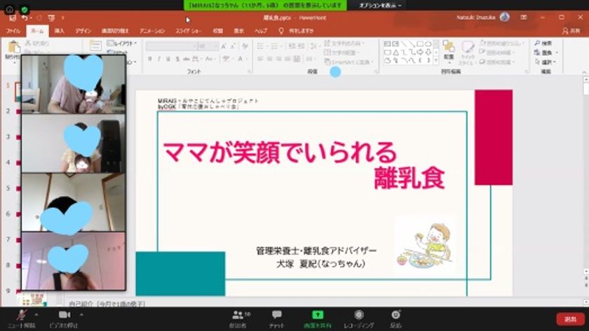This screenshot has width=589, height=331.
Task: Click the green share screen icon
Action: pyautogui.click(x=318, y=316)
